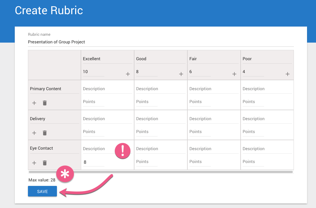This screenshot has height=208, width=316.
Task: Delete the Delivery row using trash icon
Action: point(45,133)
